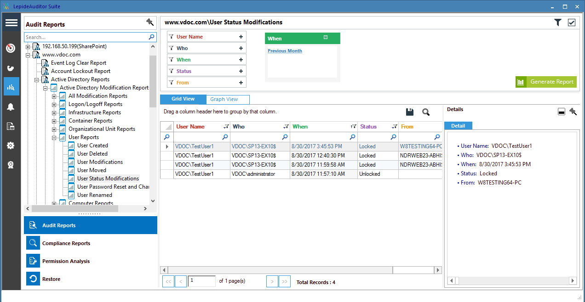
Task: Pin the Details panel
Action: click(573, 112)
